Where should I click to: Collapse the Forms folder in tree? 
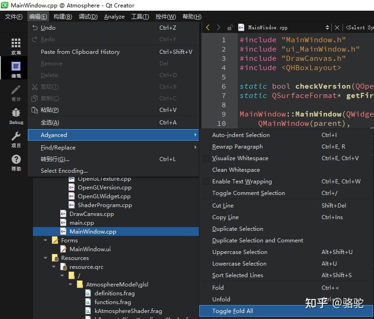pyautogui.click(x=46, y=241)
